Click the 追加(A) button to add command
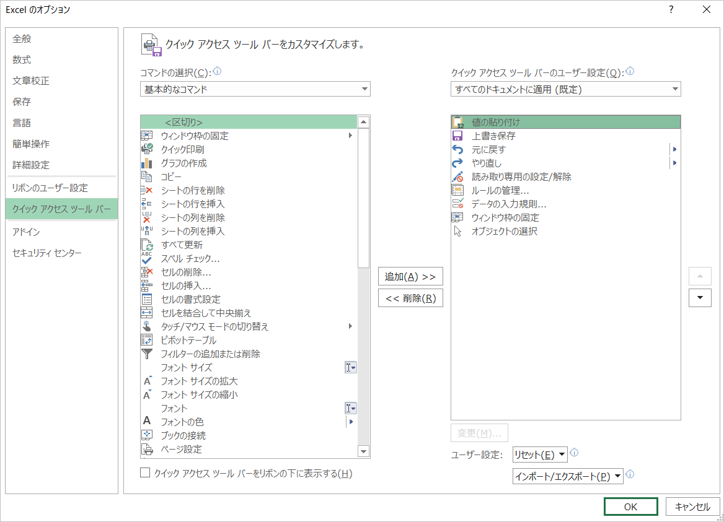Image resolution: width=724 pixels, height=522 pixels. (410, 276)
